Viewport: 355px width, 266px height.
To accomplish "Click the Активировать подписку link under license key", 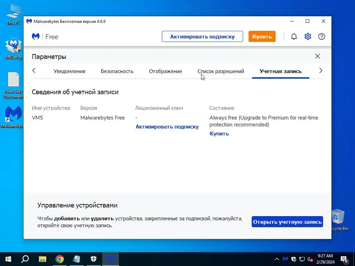I will pos(167,127).
